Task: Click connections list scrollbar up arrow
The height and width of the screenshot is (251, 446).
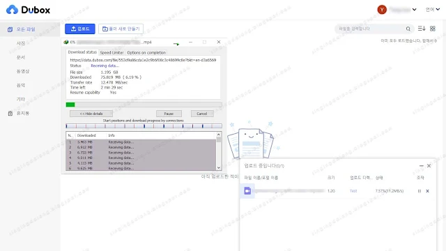Action: pos(218,135)
